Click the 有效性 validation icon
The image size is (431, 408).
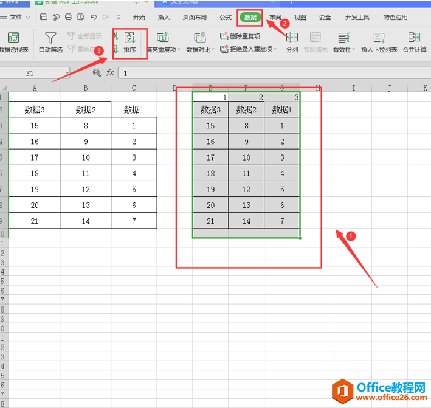click(343, 37)
